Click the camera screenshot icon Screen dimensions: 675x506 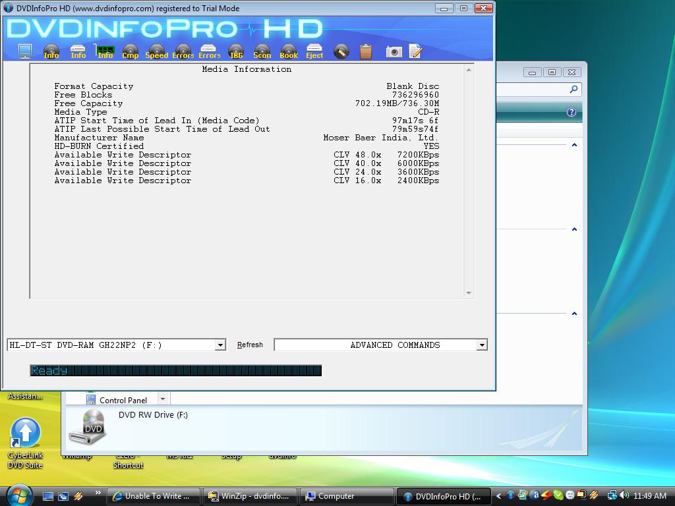394,52
